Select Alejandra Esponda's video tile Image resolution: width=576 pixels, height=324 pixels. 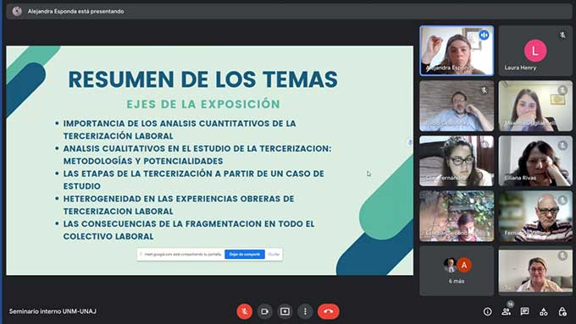pyautogui.click(x=457, y=51)
